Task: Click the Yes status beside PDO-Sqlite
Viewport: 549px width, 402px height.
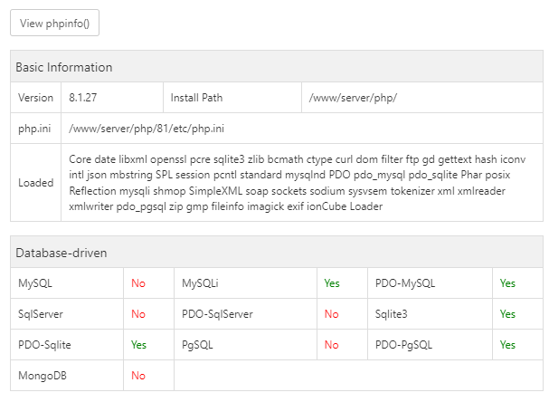Action: (x=138, y=345)
